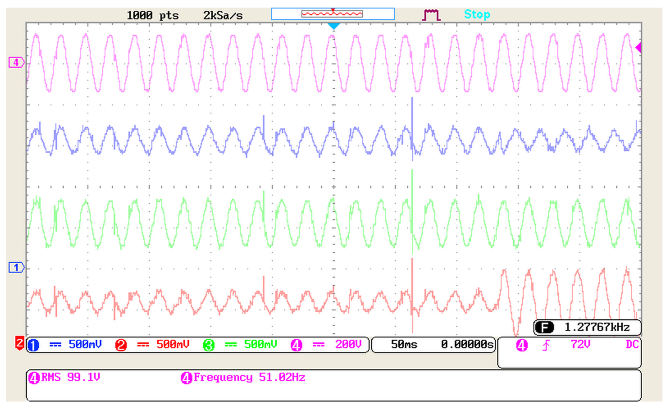The image size is (670, 410).
Task: Click the trigger rising edge icon
Action: pyautogui.click(x=546, y=345)
